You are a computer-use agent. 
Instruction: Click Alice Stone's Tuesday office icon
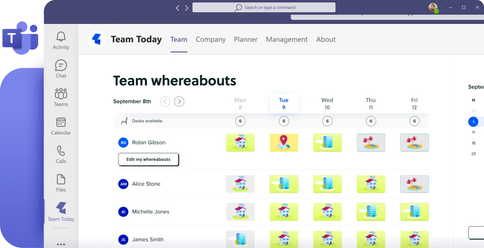[x=284, y=184]
